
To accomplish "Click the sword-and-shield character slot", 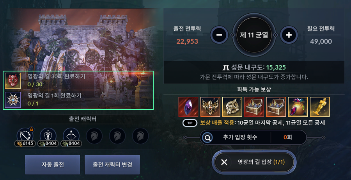I will [48, 137].
